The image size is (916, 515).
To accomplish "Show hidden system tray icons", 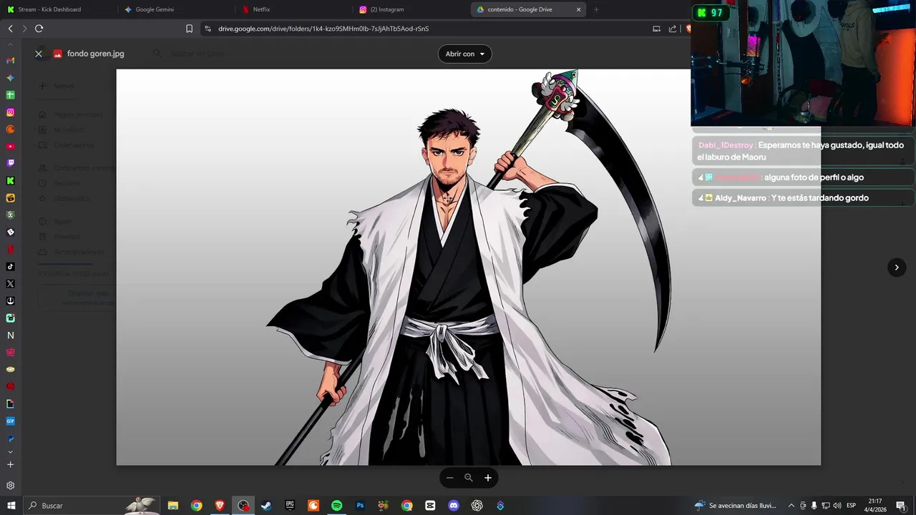I will pyautogui.click(x=791, y=506).
